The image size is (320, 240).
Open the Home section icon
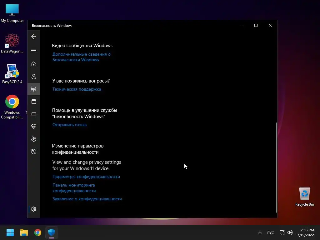point(34,64)
